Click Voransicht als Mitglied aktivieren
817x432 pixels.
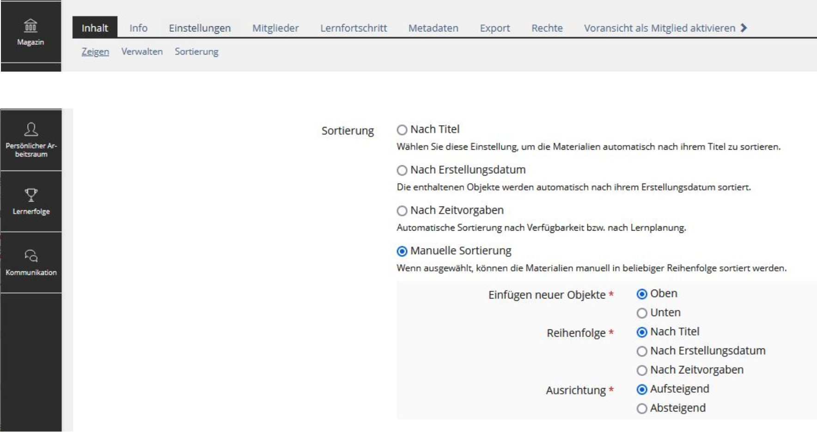[x=659, y=28]
